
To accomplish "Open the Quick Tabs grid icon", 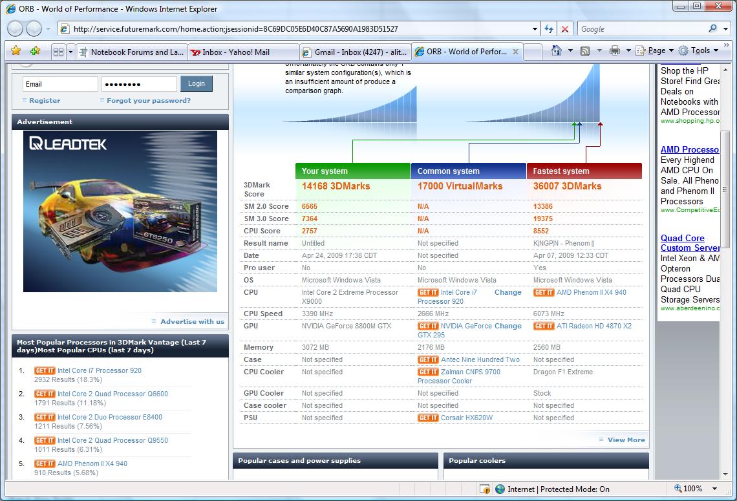I will 58,52.
